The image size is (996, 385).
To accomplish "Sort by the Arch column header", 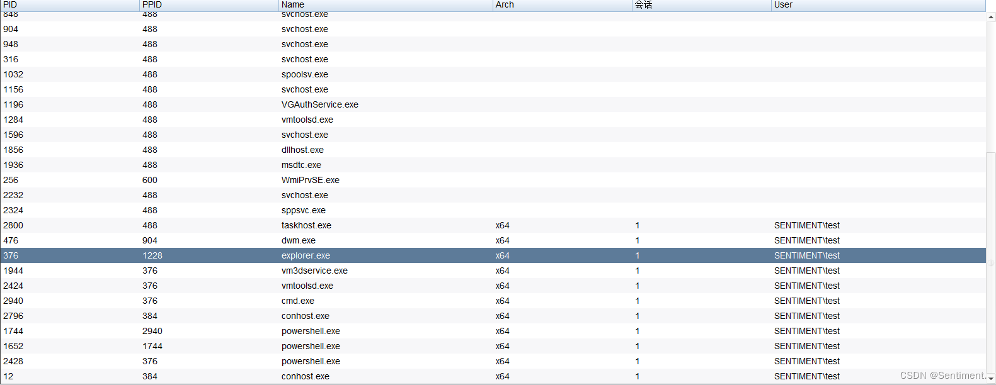I will click(562, 5).
